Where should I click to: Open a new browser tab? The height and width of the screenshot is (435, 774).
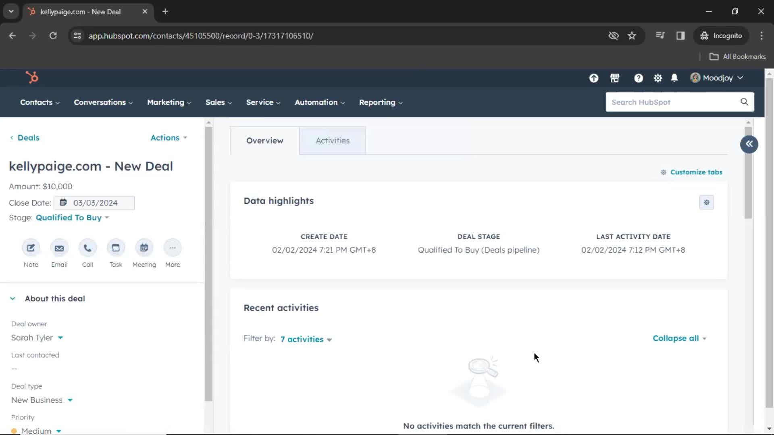165,11
